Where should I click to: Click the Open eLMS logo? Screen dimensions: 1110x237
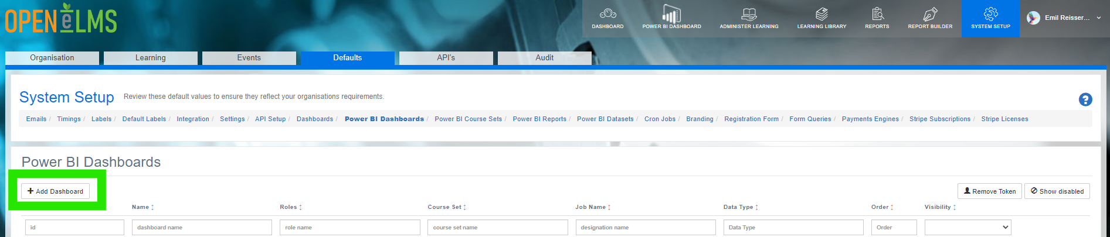click(x=61, y=19)
